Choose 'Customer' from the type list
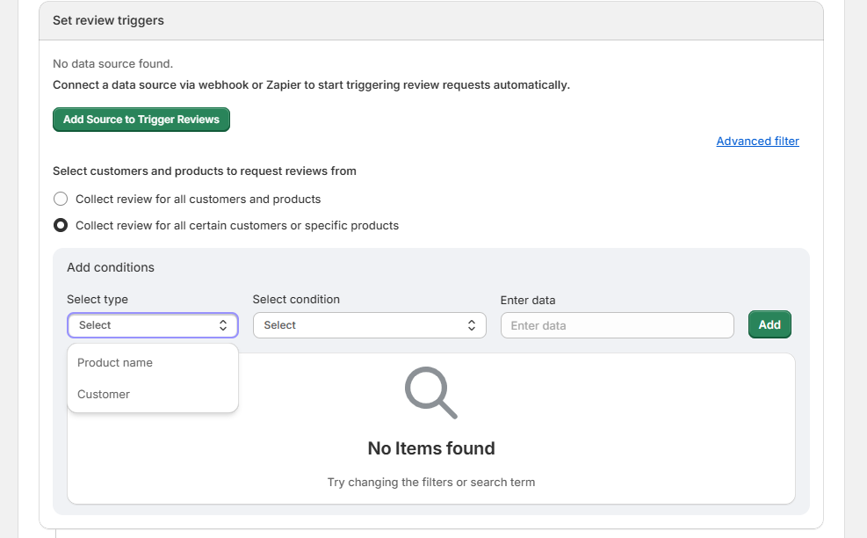Viewport: 867px width, 538px height. coord(104,394)
